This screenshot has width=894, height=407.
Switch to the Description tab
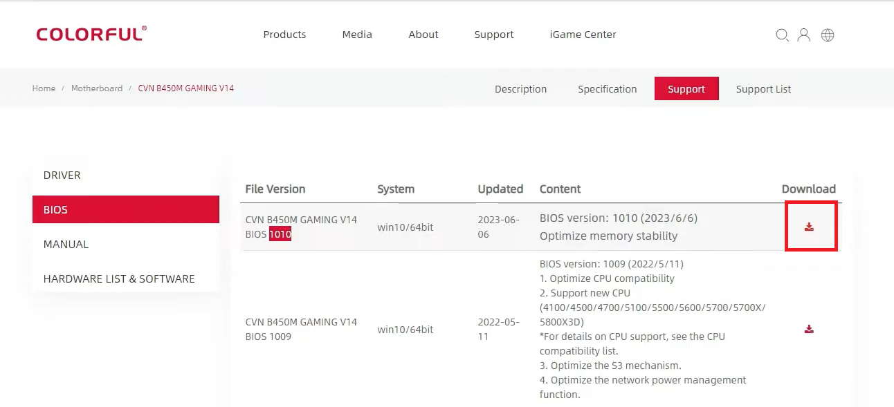point(520,89)
